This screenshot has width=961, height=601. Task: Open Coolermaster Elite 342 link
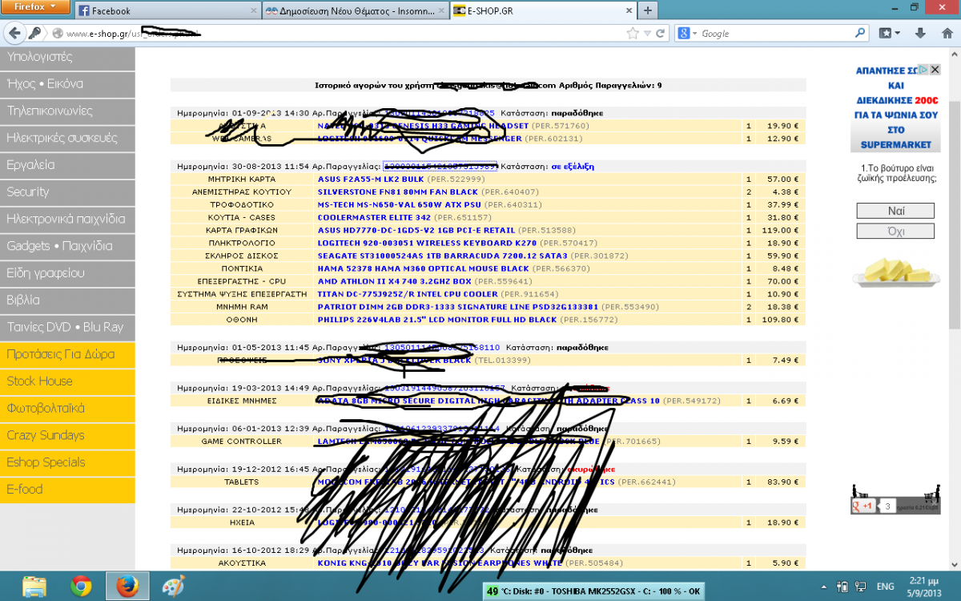point(374,218)
